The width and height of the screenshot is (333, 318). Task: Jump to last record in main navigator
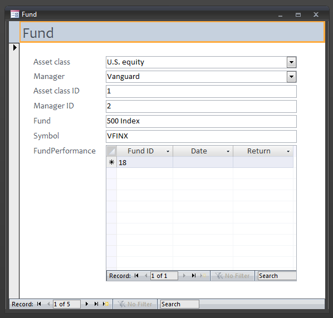(x=96, y=304)
